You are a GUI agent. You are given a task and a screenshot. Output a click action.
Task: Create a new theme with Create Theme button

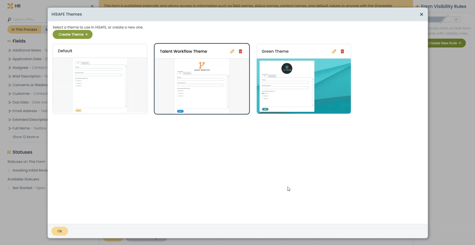(73, 34)
